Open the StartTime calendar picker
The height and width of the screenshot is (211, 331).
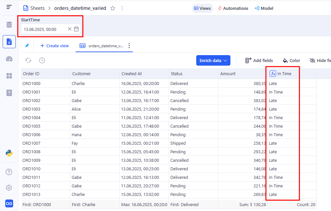click(76, 29)
